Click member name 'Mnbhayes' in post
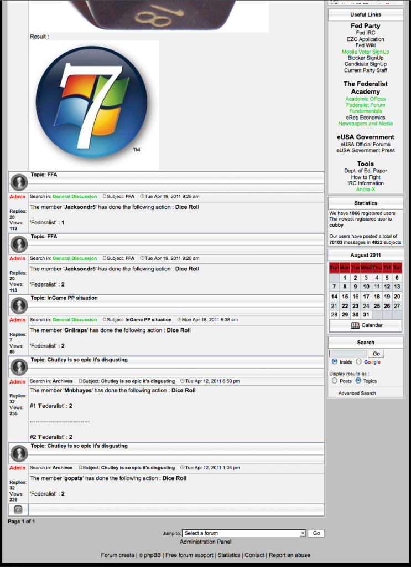The width and height of the screenshot is (411, 567). [77, 391]
